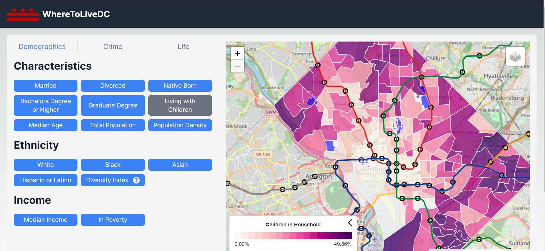Click the WhereToLiveDC flag logo
This screenshot has width=545, height=251.
tap(23, 14)
